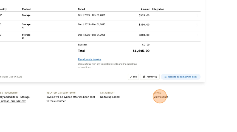Click the Edit pencil button
This screenshot has height=132, width=237.
point(133,77)
